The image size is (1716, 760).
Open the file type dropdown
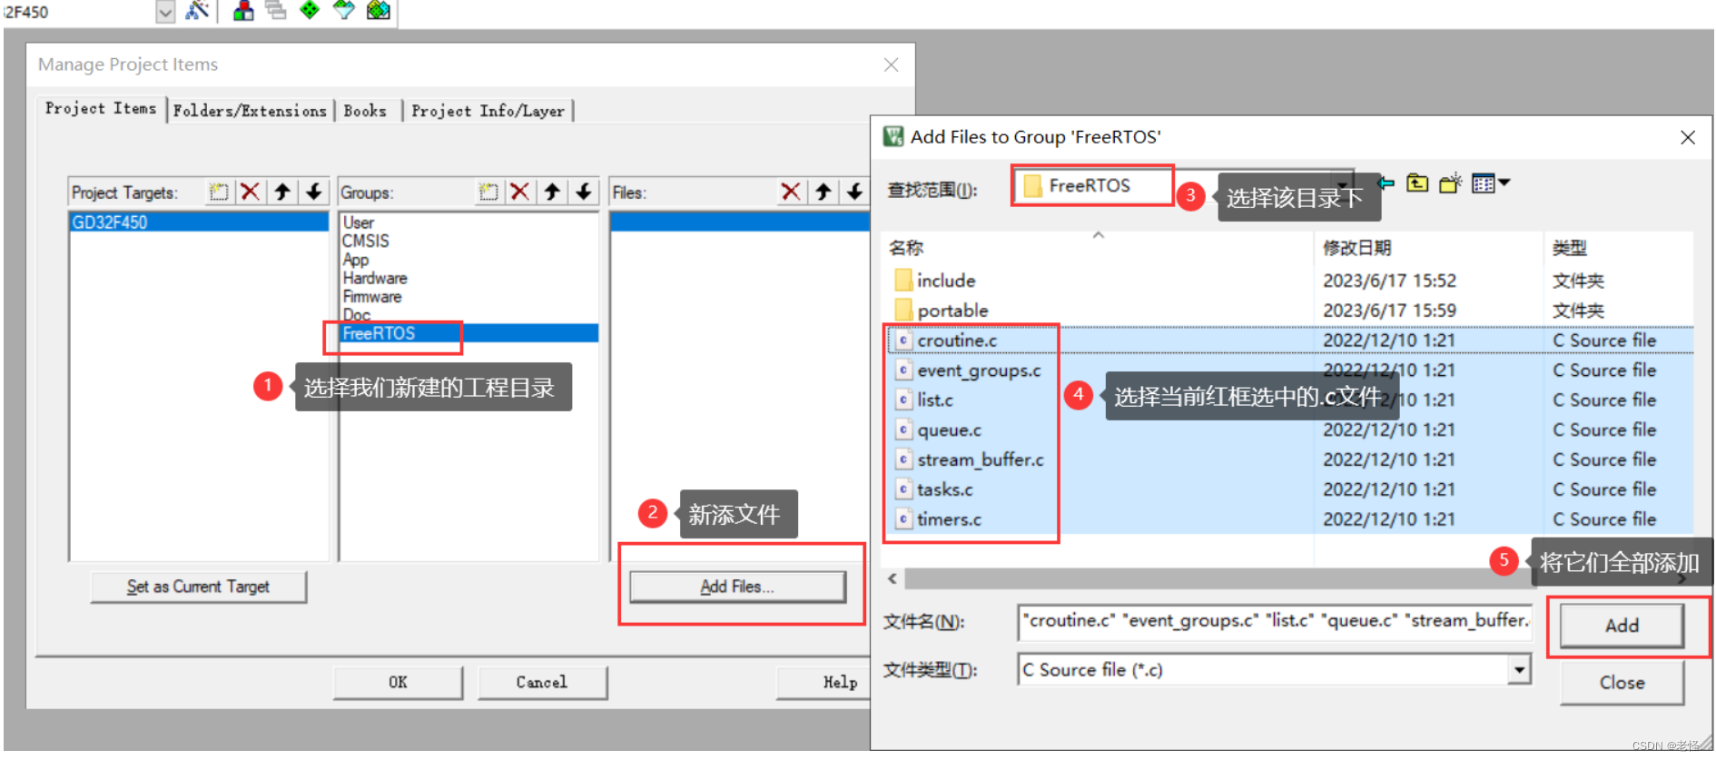click(x=1519, y=670)
